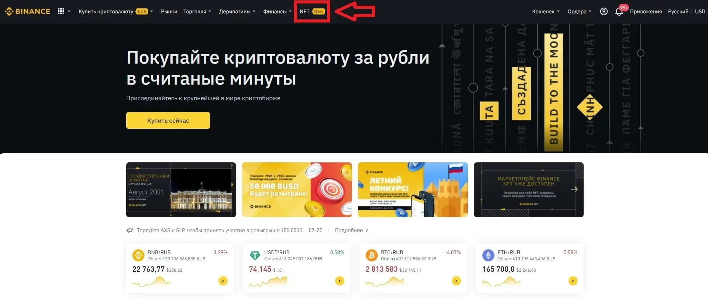
Task: Open the user profile account icon
Action: point(604,11)
